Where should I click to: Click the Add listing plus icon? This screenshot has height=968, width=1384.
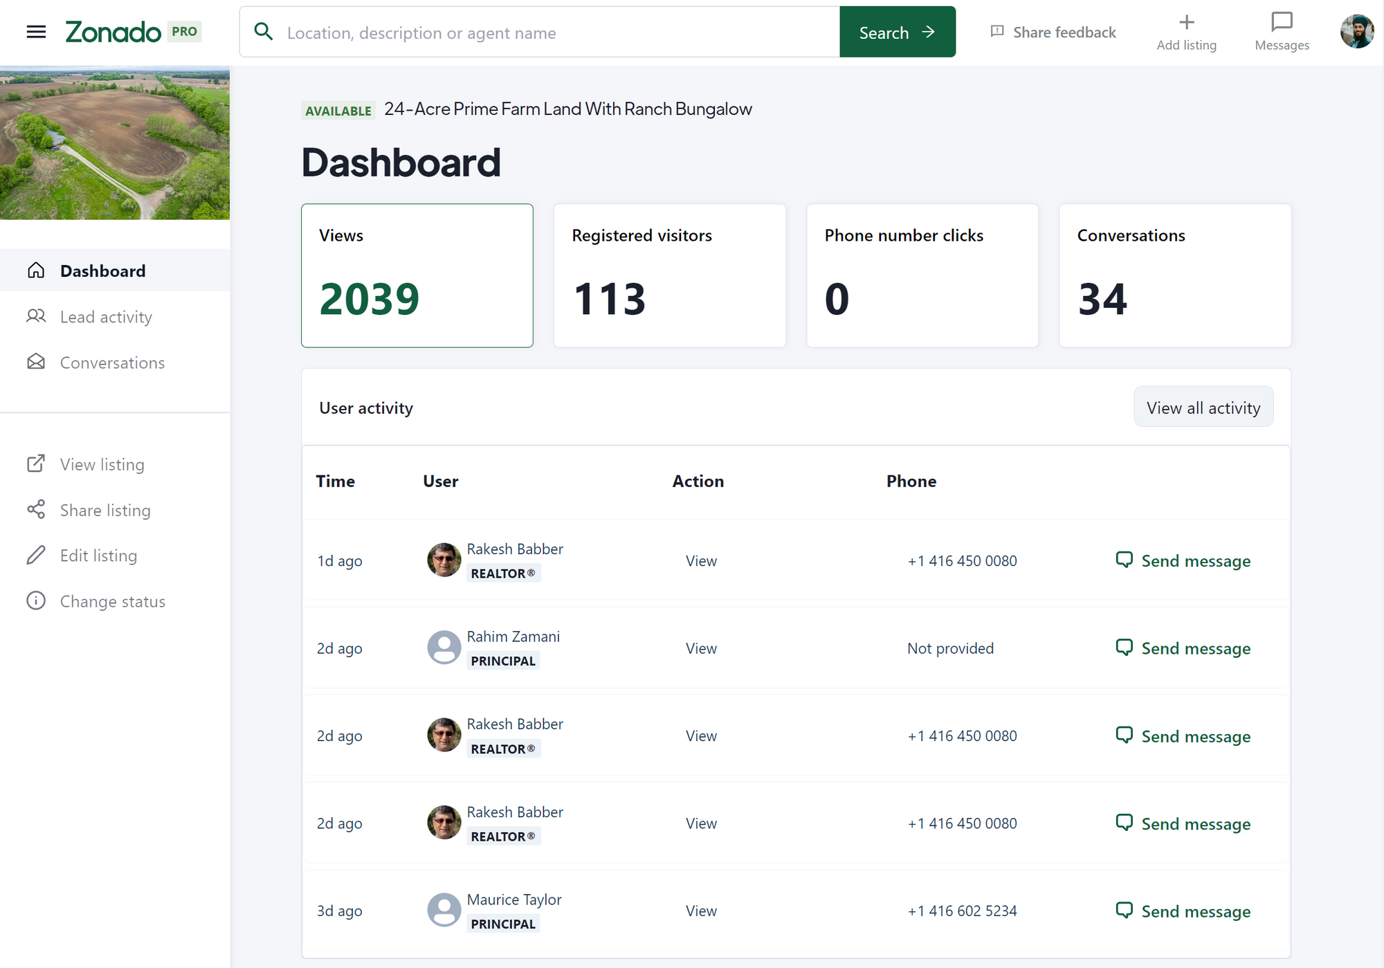tap(1186, 23)
